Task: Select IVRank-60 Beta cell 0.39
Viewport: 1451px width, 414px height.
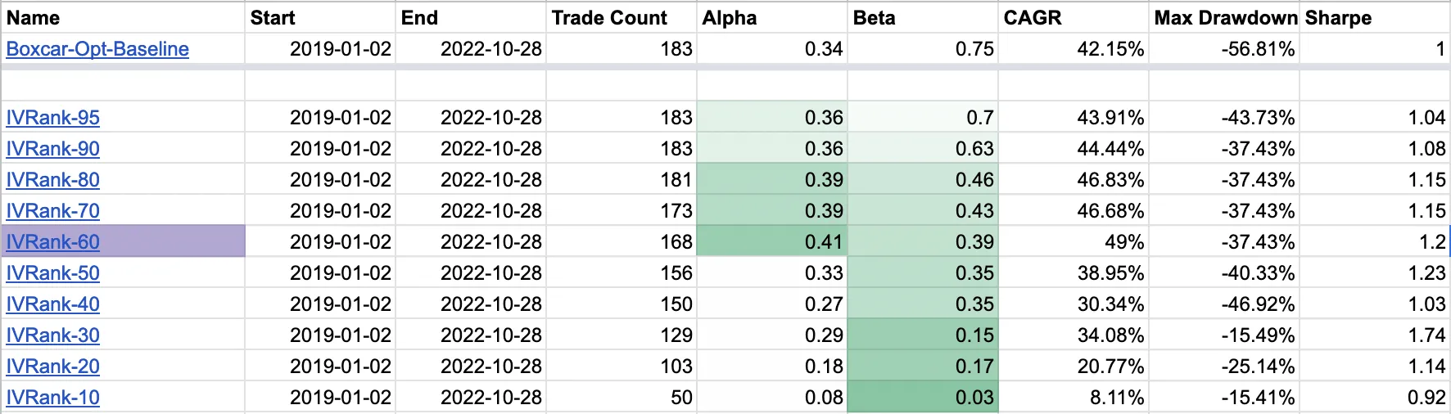Action: (x=923, y=242)
